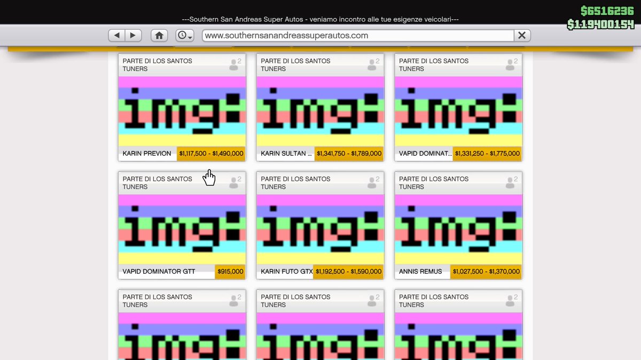The height and width of the screenshot is (360, 641).
Task: Click the Southern San Andreas Super Autos page title
Action: 320,19
